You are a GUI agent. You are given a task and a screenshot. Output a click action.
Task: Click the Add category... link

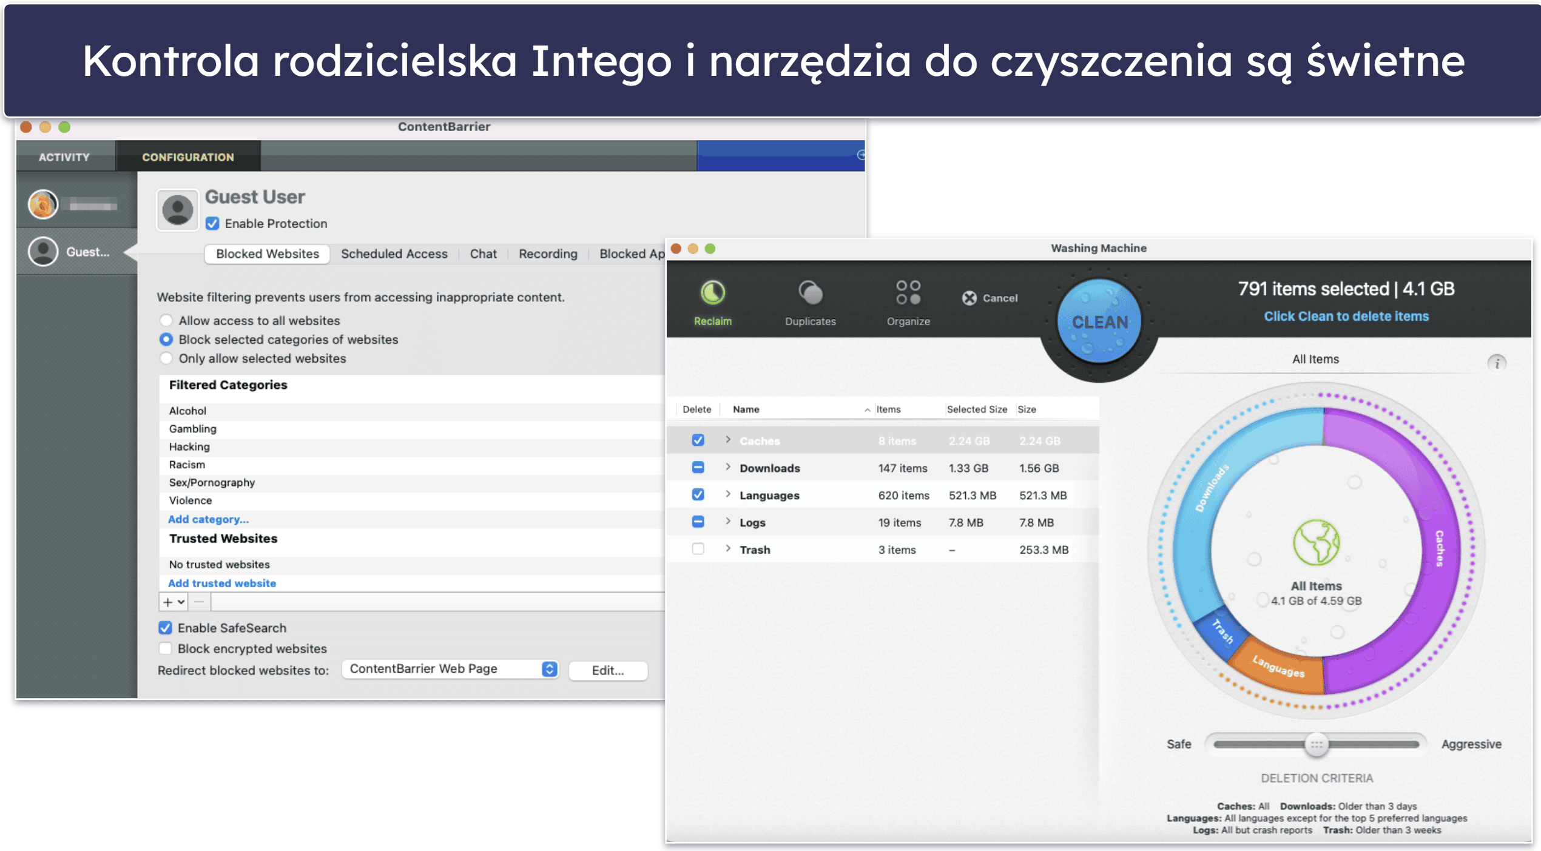[x=208, y=519]
